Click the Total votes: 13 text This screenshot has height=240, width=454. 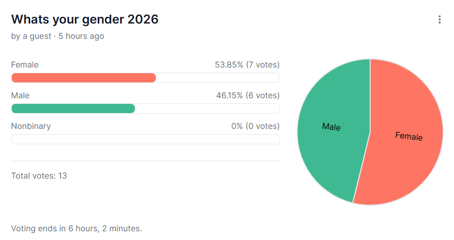pos(39,176)
